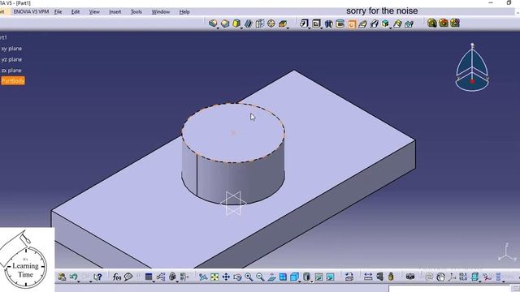Expand the Shading mode dropdown arrow
The width and height of the screenshot is (520, 292).
[x=312, y=281]
